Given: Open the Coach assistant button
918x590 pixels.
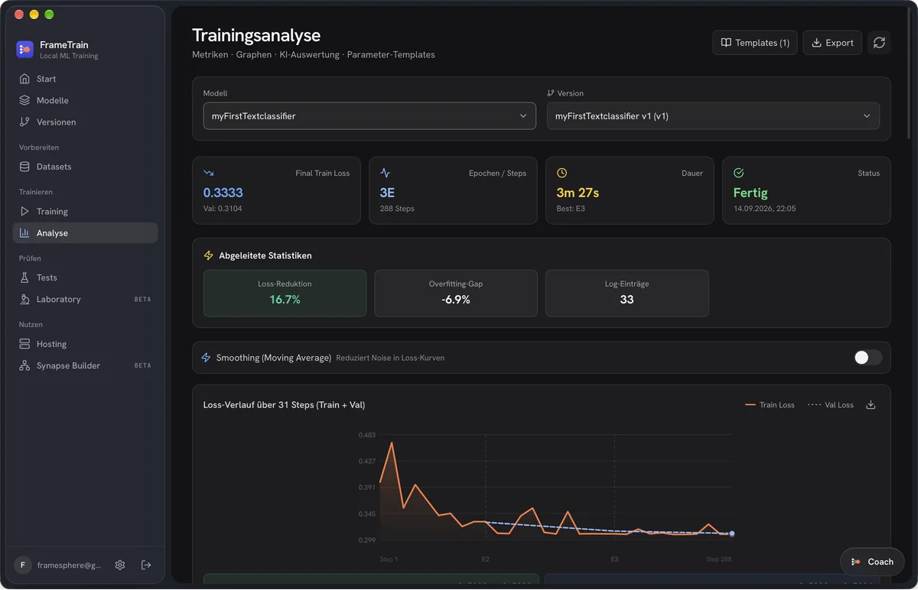Looking at the screenshot, I should click(872, 562).
